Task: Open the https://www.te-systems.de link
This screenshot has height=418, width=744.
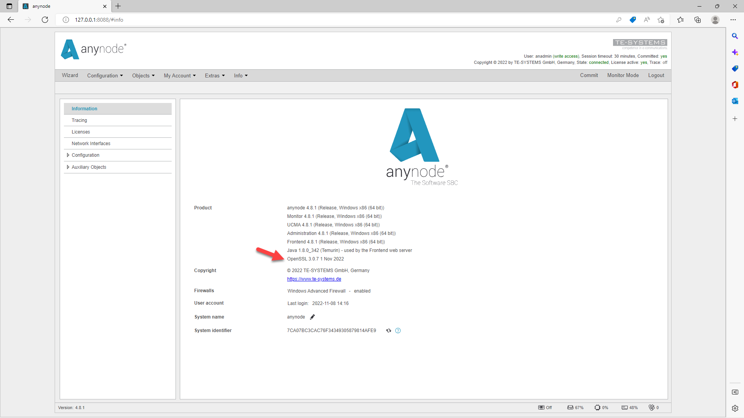Action: (314, 279)
